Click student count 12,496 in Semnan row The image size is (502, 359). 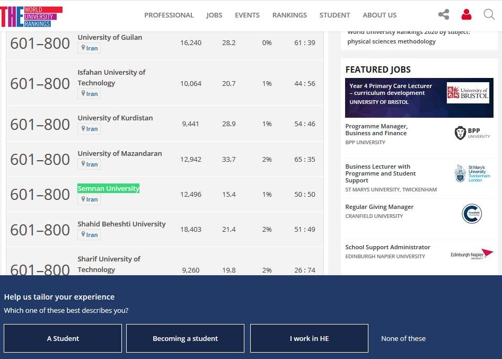pyautogui.click(x=191, y=195)
